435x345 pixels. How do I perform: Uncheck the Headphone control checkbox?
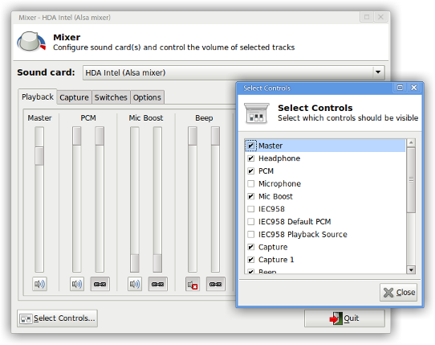coord(250,158)
